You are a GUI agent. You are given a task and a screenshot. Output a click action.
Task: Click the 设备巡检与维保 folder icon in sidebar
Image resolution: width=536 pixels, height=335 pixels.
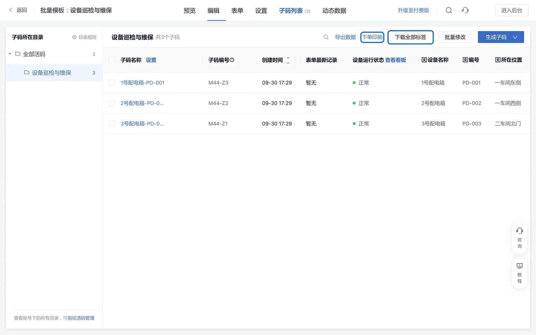point(27,72)
